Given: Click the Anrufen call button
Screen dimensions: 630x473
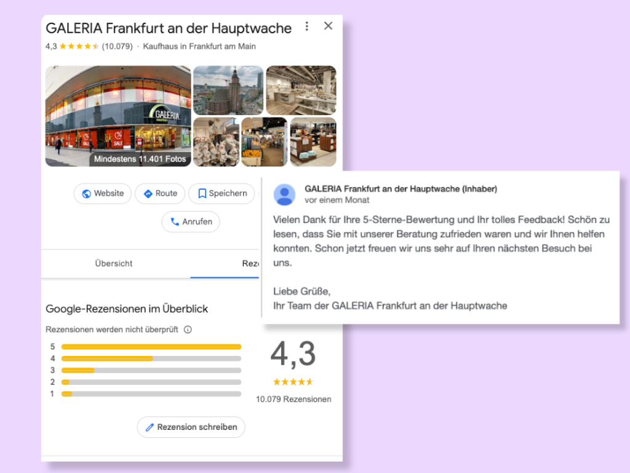Looking at the screenshot, I should coord(191,222).
